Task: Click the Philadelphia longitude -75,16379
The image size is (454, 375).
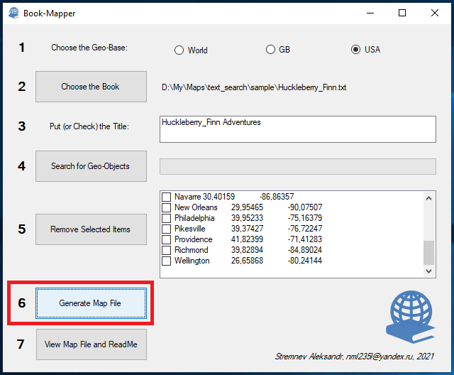Action: point(304,218)
